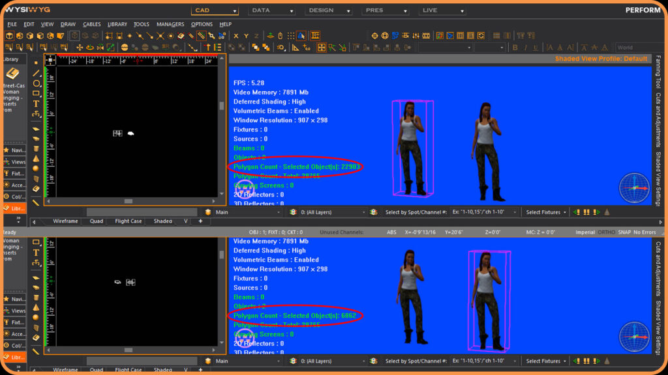Pick the Line draw tool

click(37, 74)
